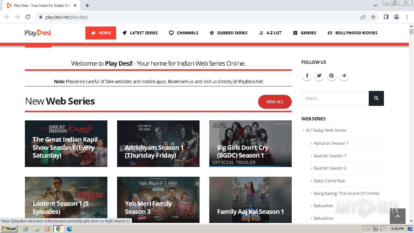Open a new browser tab
The width and height of the screenshot is (414, 233).
click(87, 6)
